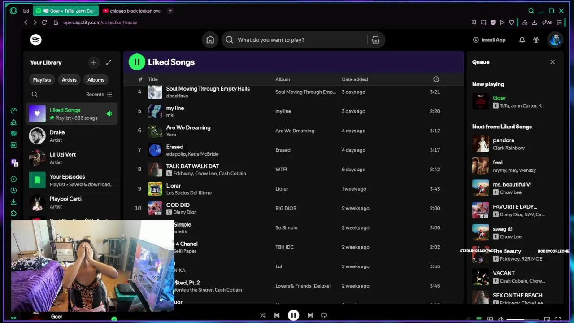Image resolution: width=574 pixels, height=323 pixels.
Task: Open the Opera GX menu logo
Action: (x=13, y=11)
